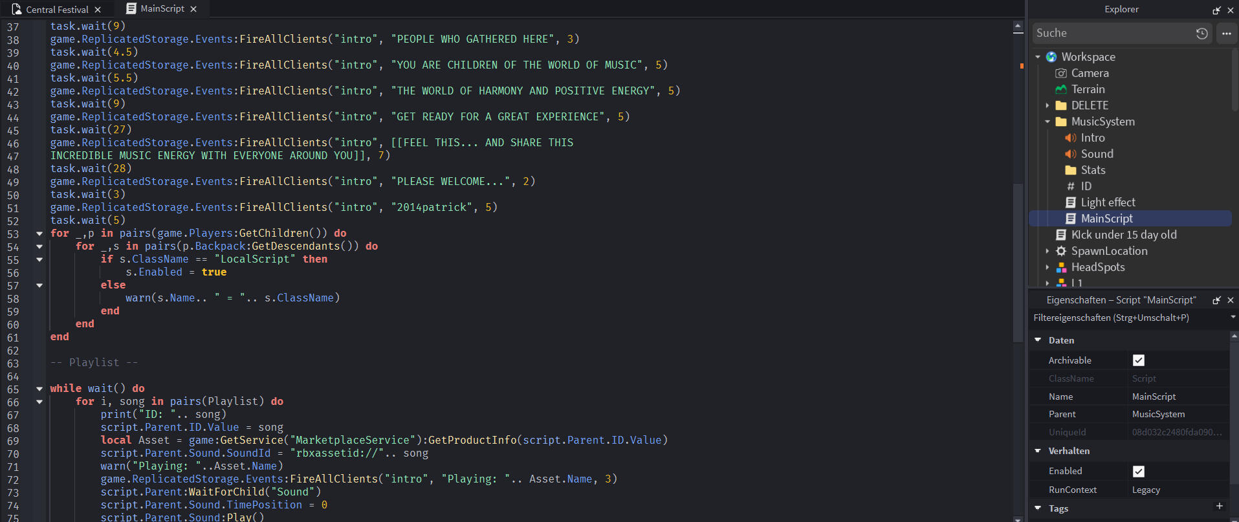Collapse the Workspace tree node

click(x=1038, y=57)
